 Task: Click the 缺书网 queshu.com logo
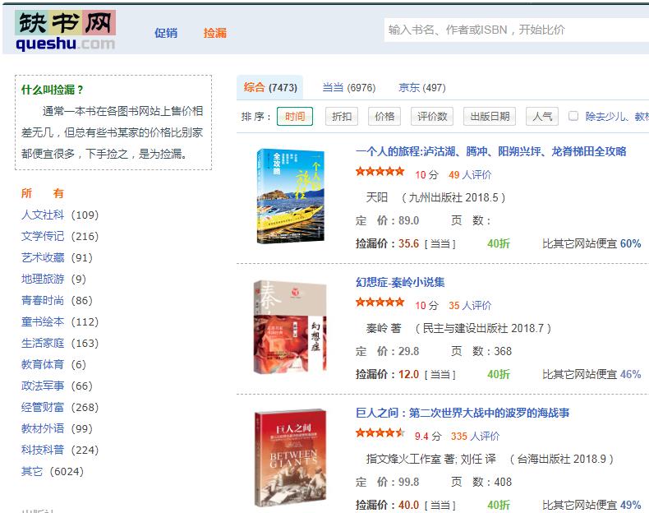click(x=65, y=31)
